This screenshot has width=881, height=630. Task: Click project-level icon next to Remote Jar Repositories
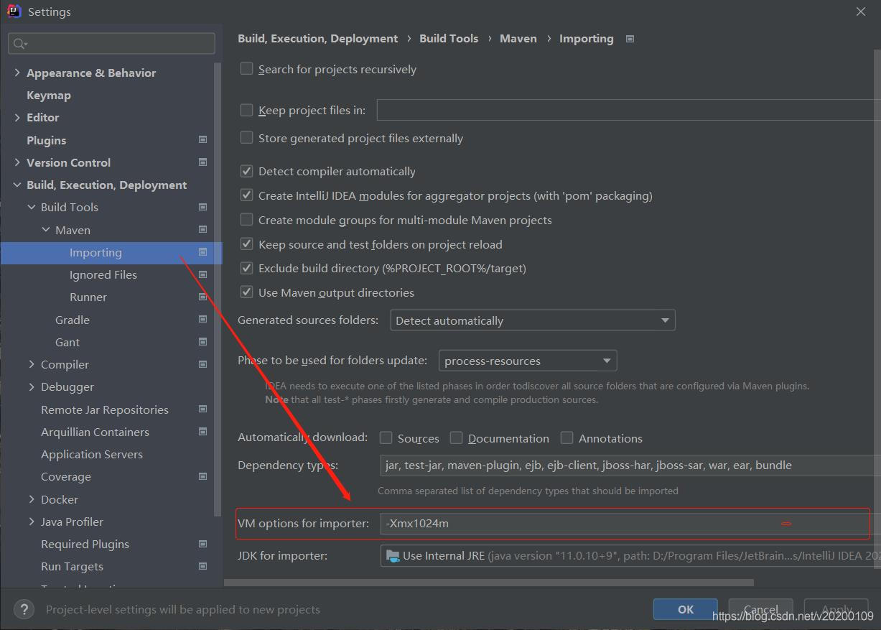(x=202, y=409)
